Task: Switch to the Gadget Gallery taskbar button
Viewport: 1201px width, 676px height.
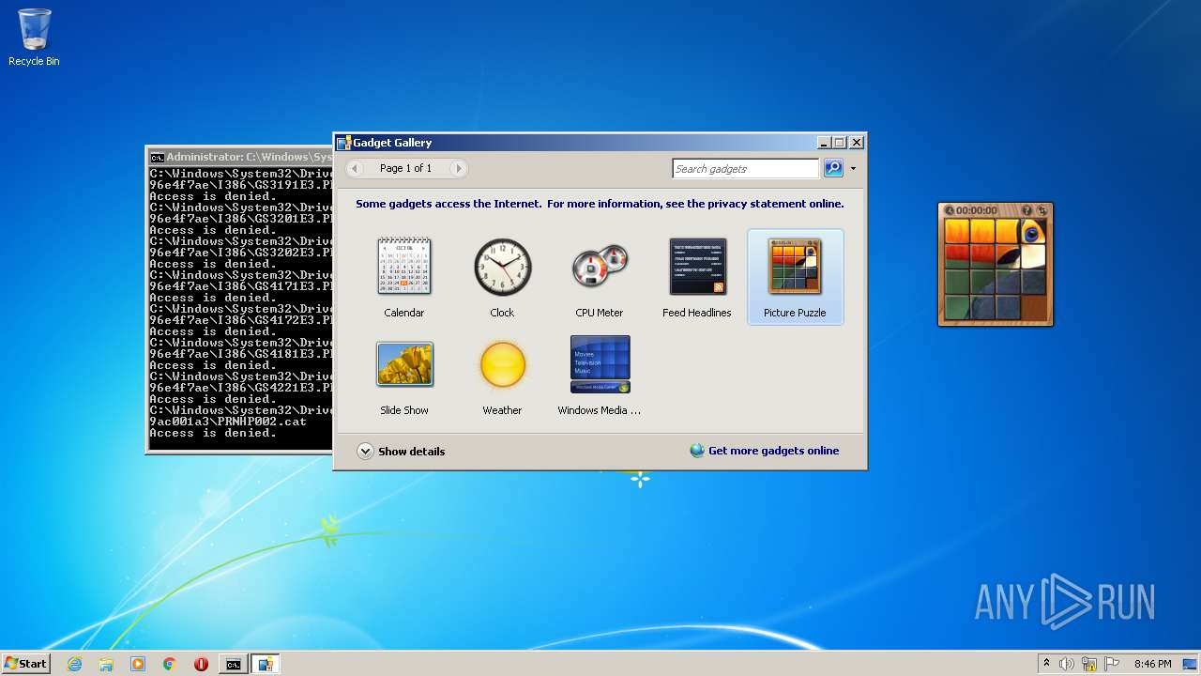Action: tap(266, 664)
